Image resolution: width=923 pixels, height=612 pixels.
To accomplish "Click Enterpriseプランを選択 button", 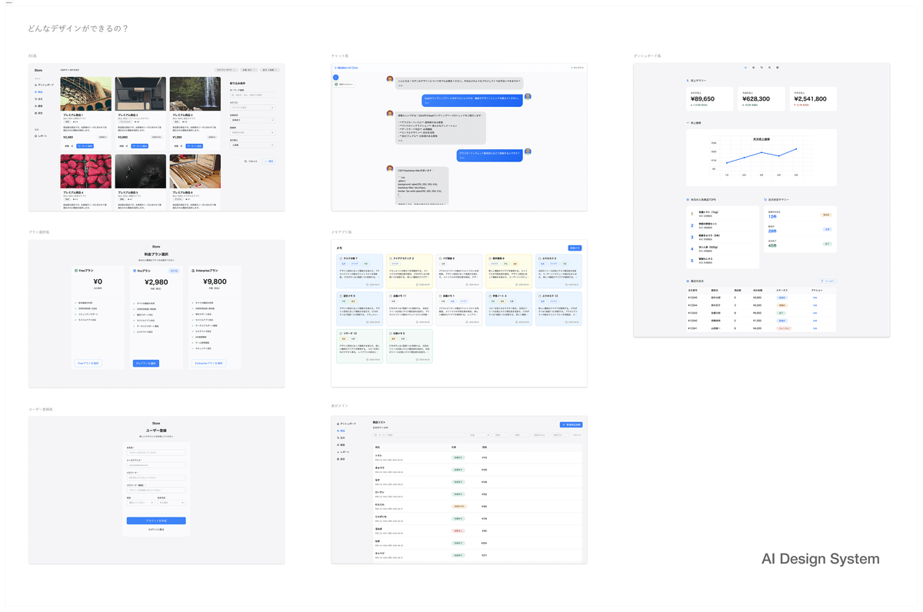I will pos(208,363).
